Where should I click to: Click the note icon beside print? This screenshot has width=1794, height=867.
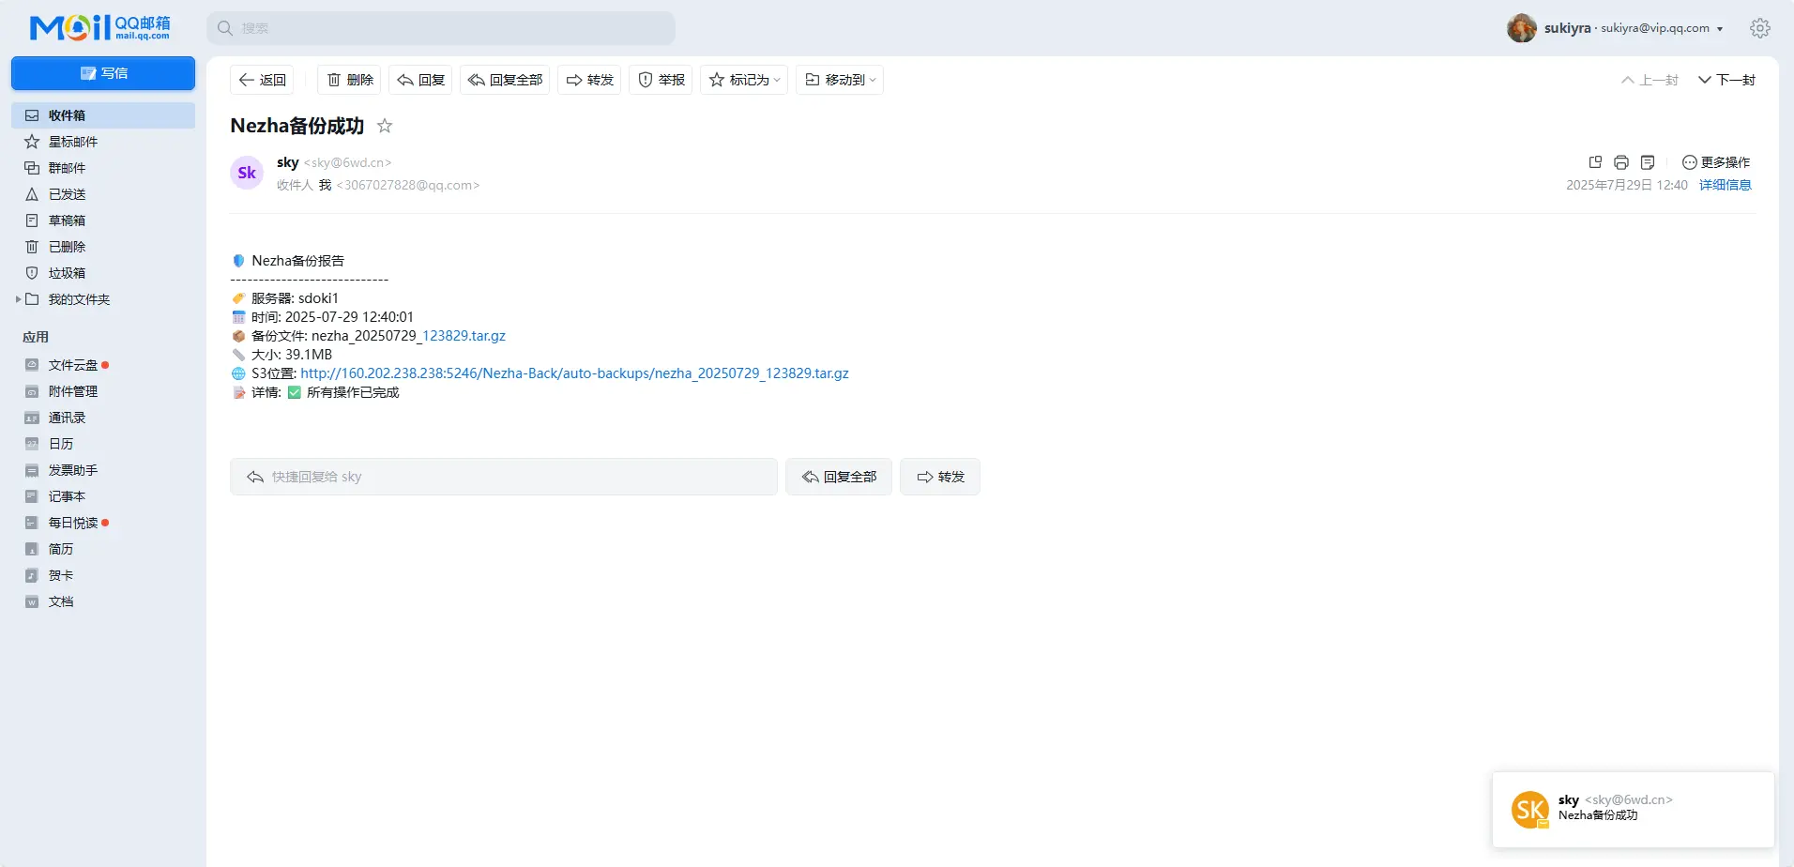coord(1648,162)
